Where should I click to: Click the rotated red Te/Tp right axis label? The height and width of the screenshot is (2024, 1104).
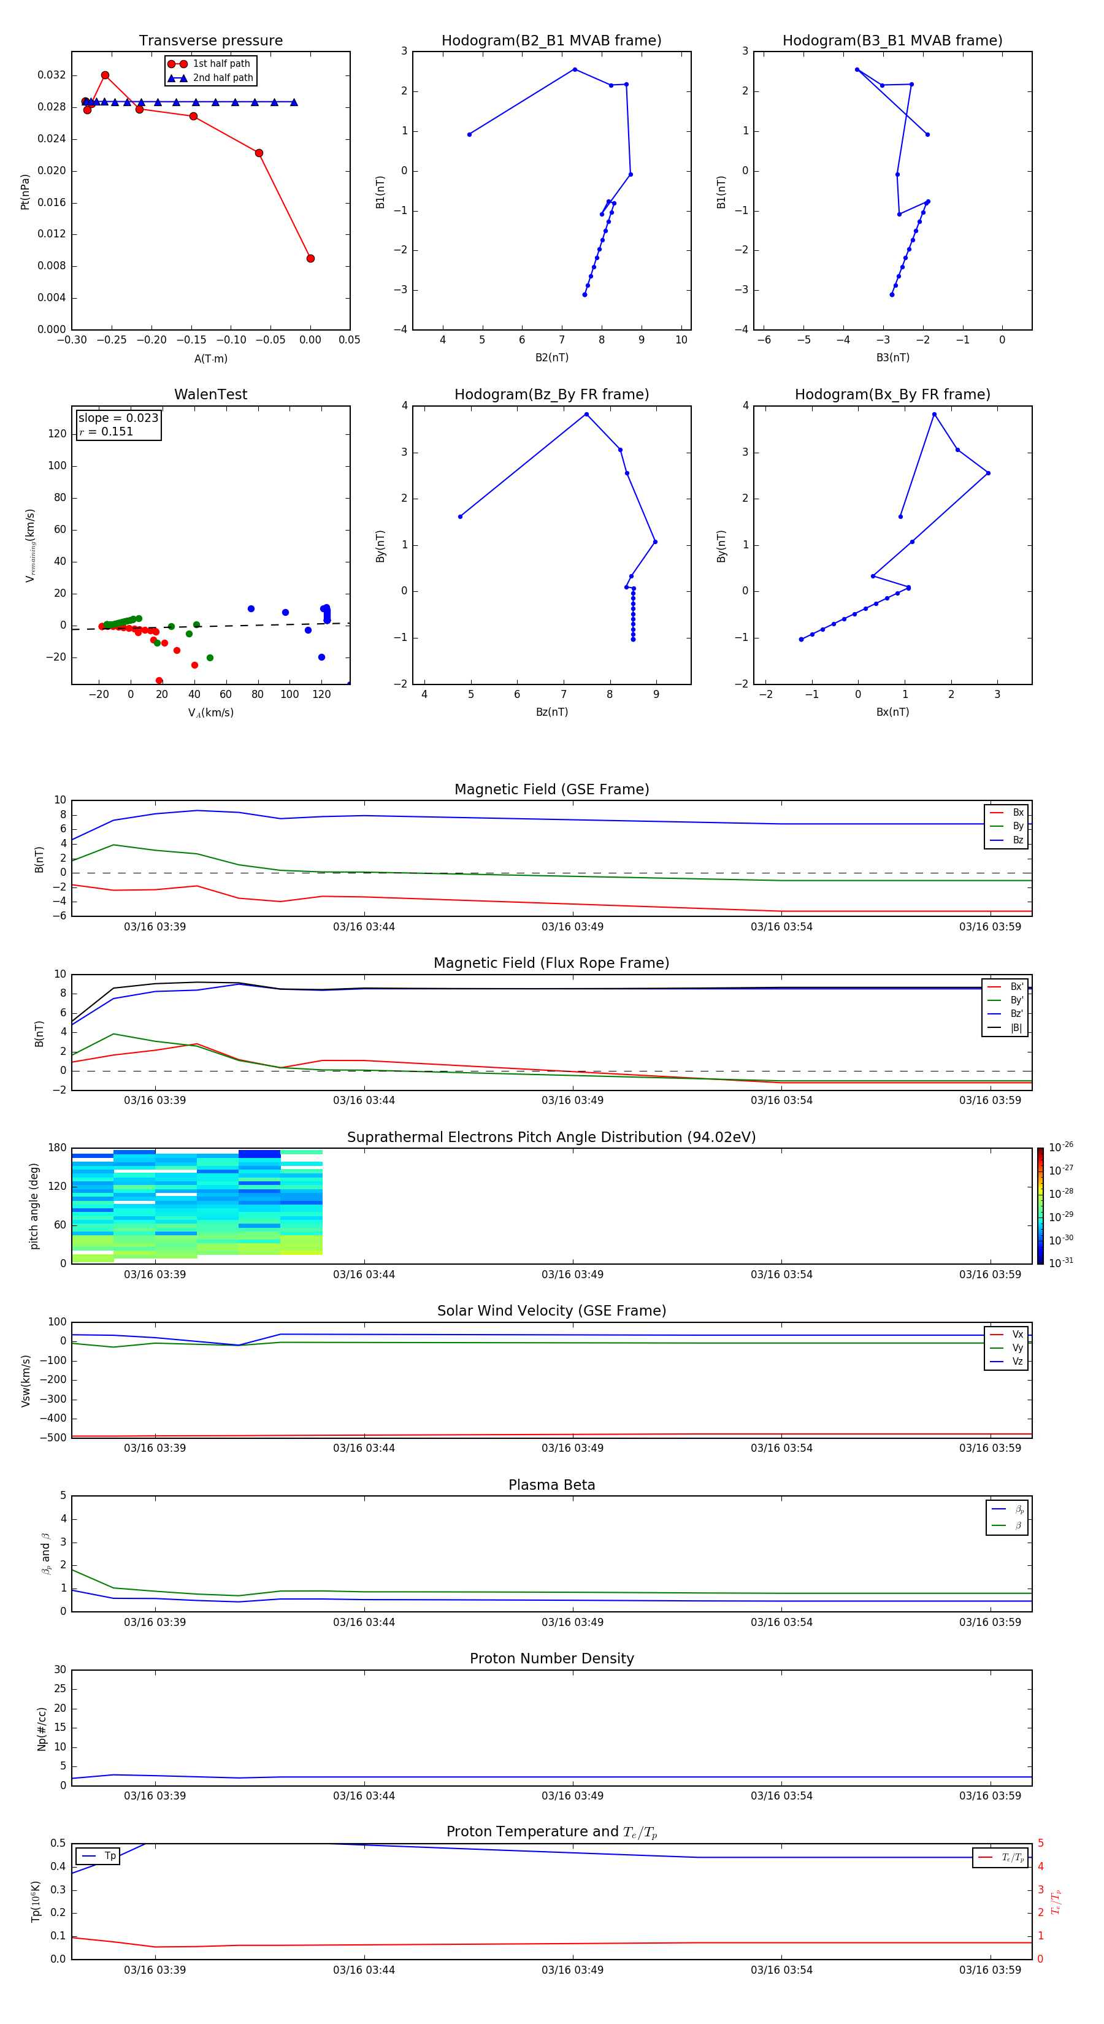(1056, 1901)
